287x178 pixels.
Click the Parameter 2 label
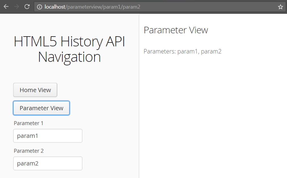pos(29,151)
